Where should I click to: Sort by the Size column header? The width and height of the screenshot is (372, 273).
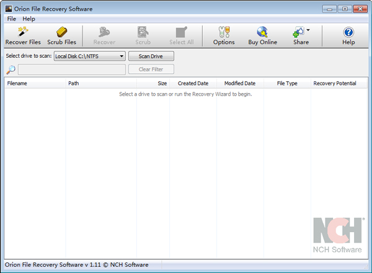point(153,83)
